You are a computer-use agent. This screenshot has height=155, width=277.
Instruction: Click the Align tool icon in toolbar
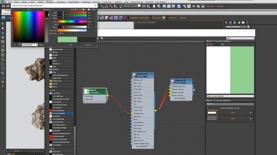(x=148, y=6)
